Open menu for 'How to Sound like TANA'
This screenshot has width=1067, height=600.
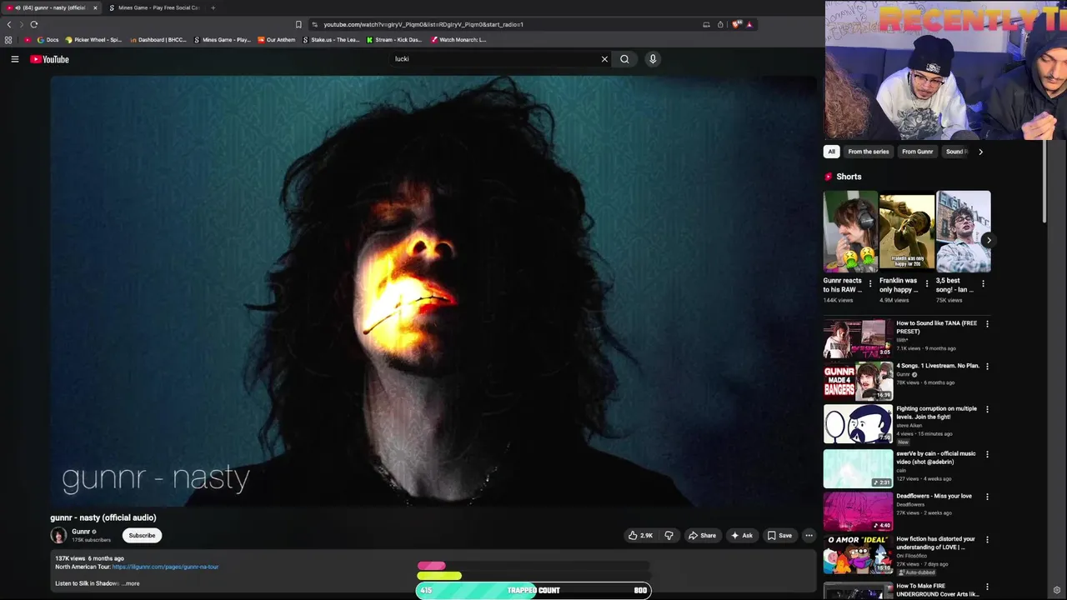click(x=987, y=323)
